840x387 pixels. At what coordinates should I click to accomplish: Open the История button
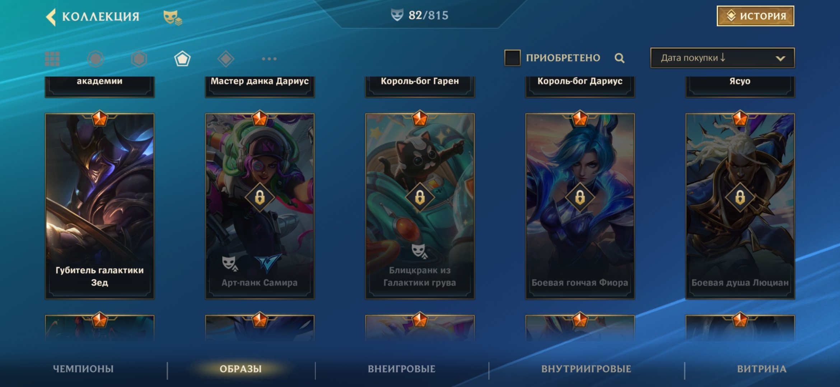point(756,16)
